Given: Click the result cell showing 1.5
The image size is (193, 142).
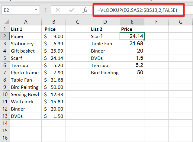Looking at the screenshot, I should pyautogui.click(x=132, y=58).
